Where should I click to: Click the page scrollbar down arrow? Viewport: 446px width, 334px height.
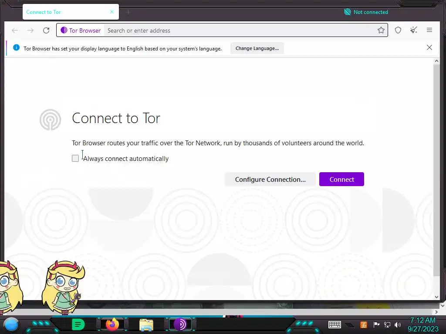436,297
